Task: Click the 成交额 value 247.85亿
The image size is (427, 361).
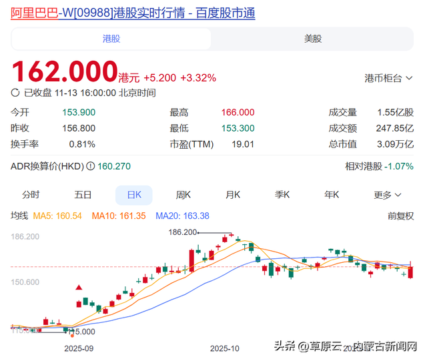Action: [x=395, y=128]
